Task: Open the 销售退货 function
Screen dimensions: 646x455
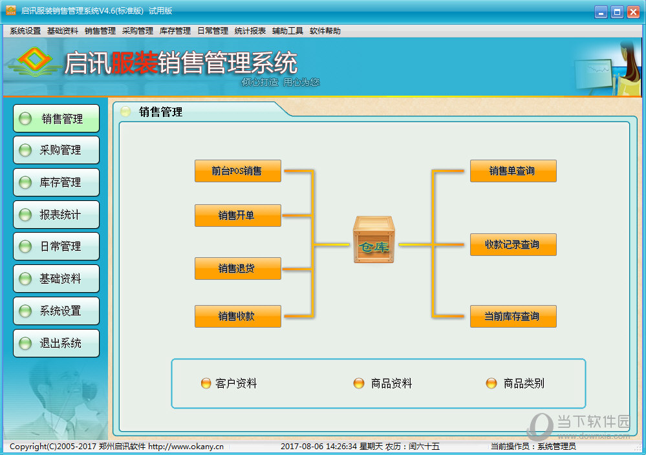Action: tap(238, 268)
